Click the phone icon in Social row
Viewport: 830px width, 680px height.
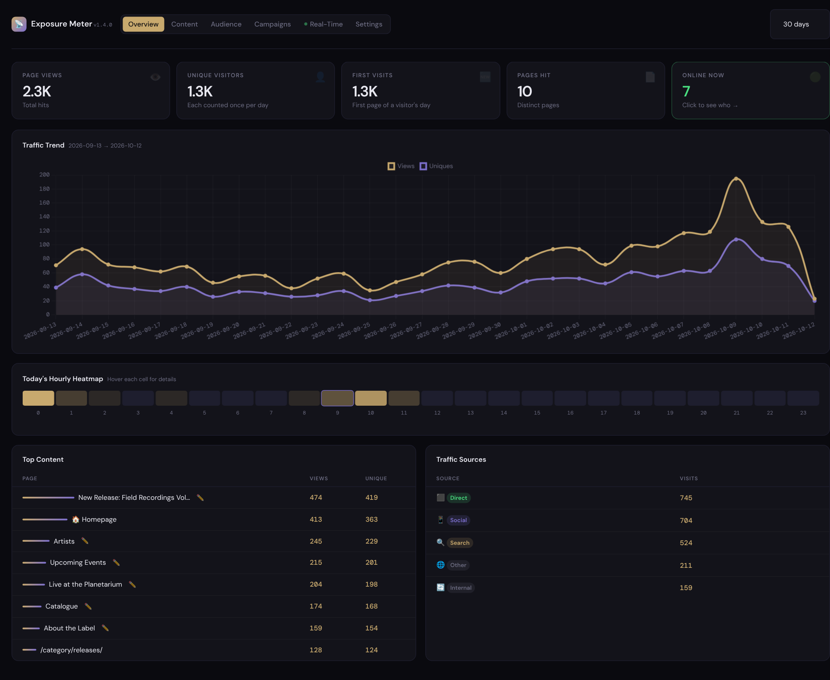click(441, 520)
